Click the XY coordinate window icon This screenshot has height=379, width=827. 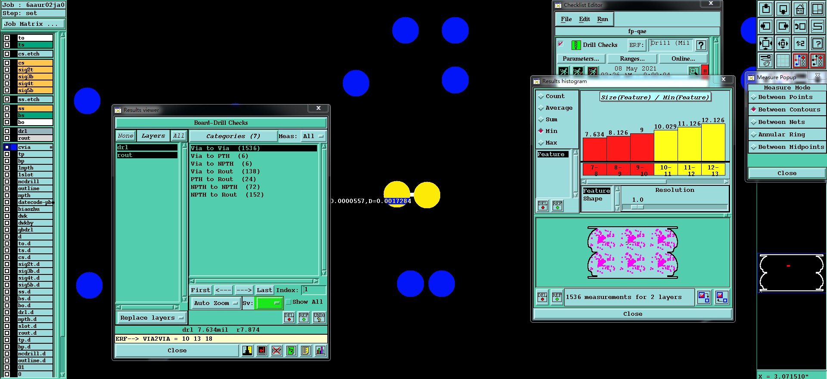pyautogui.click(x=817, y=9)
